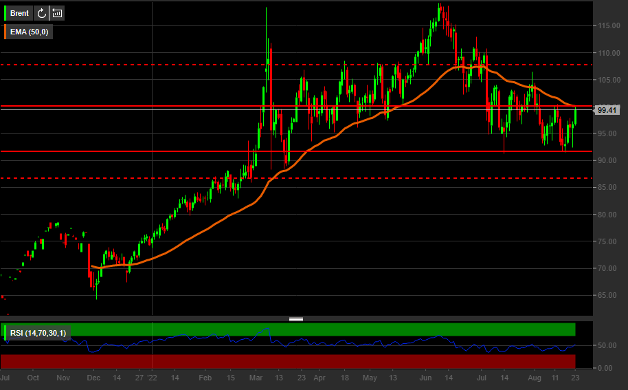Viewport: 628px width, 390px height.
Task: Grab the pane divider handle above RSI
Action: tap(296, 319)
